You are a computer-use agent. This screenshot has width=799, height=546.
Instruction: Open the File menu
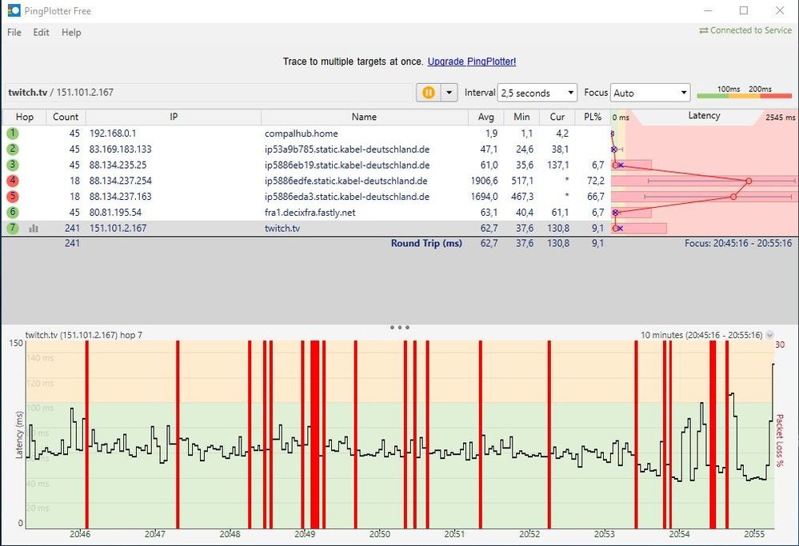(14, 33)
